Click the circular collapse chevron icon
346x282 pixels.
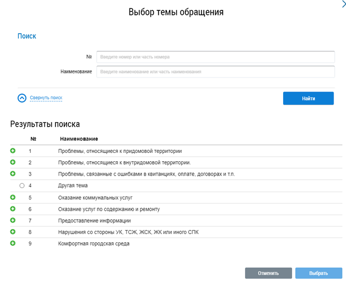point(22,98)
